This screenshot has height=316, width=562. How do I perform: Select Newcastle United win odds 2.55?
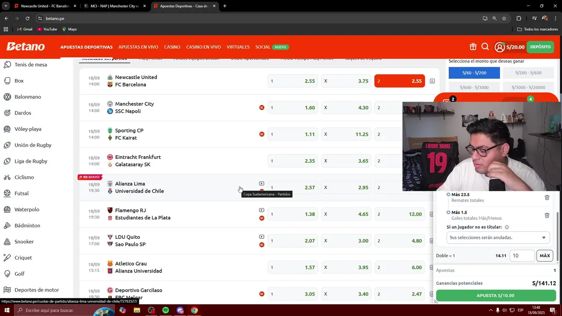[293, 81]
